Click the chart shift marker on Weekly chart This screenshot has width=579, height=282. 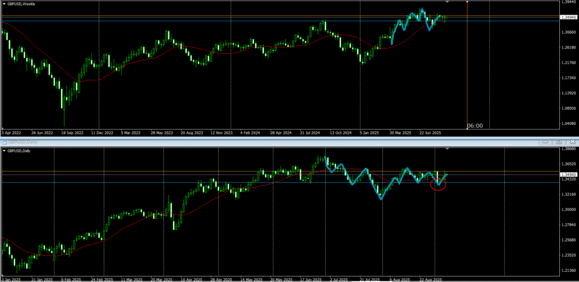(448, 2)
